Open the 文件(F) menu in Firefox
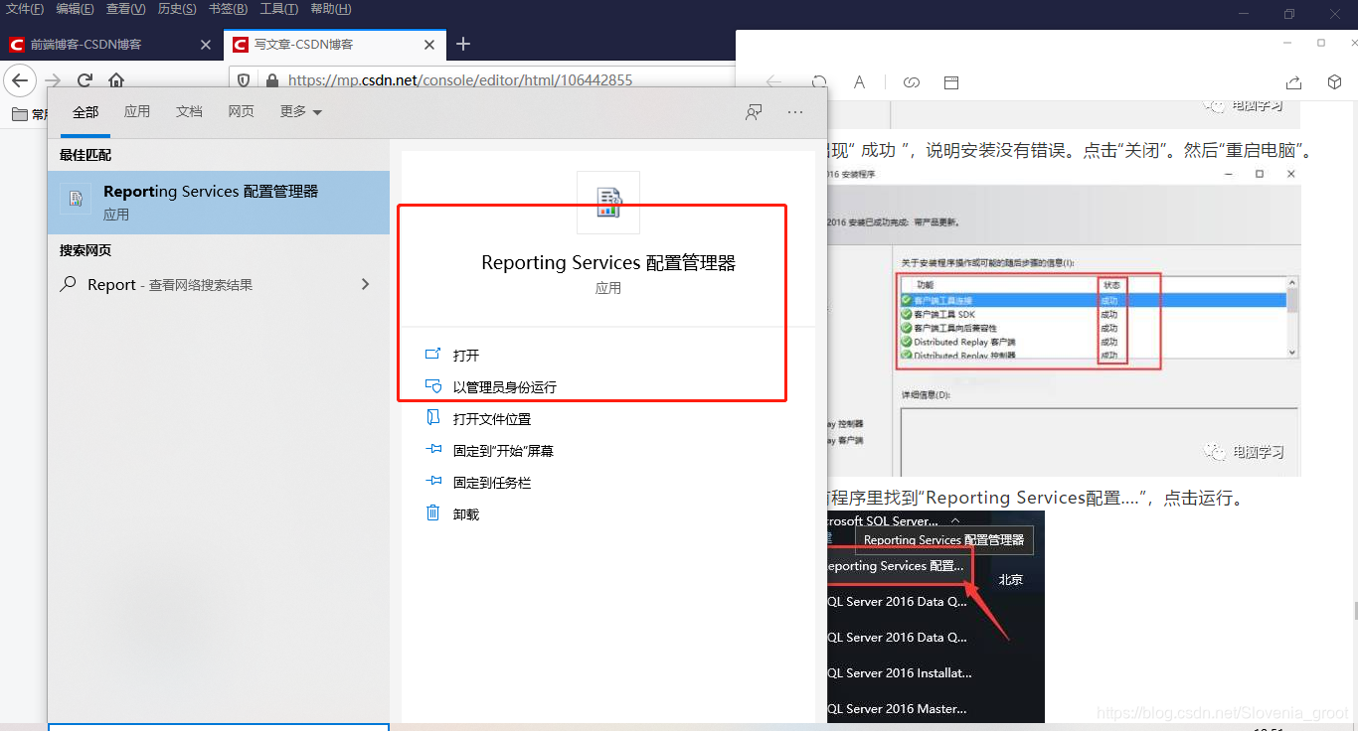This screenshot has width=1358, height=731. pyautogui.click(x=26, y=9)
